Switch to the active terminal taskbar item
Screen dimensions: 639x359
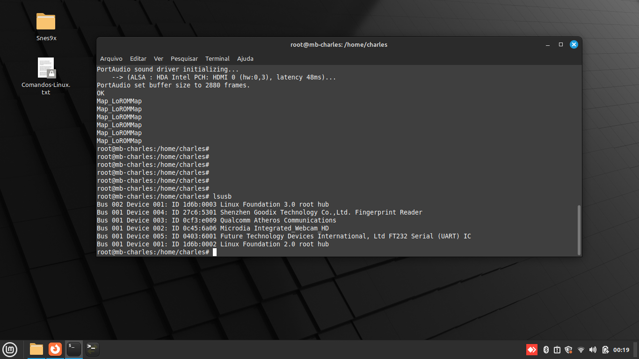pos(73,349)
